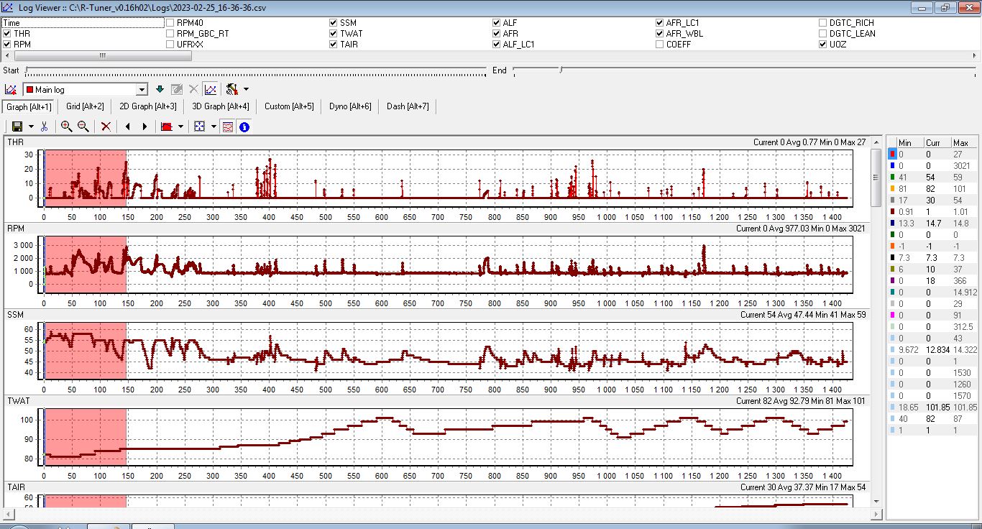This screenshot has height=529, width=982.
Task: Uncheck the SSM checkbox
Action: (x=334, y=23)
